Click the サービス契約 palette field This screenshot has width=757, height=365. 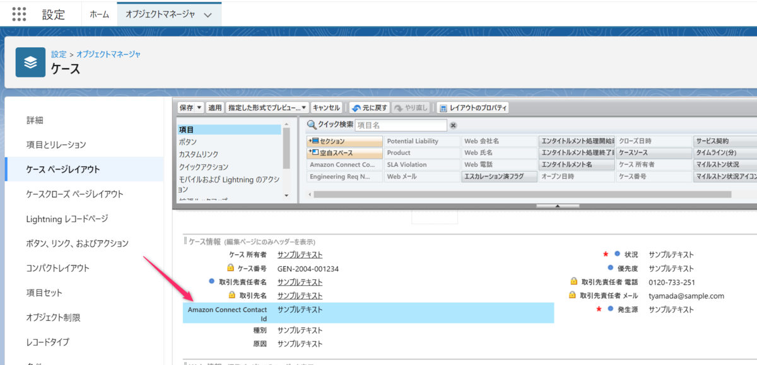pos(725,141)
